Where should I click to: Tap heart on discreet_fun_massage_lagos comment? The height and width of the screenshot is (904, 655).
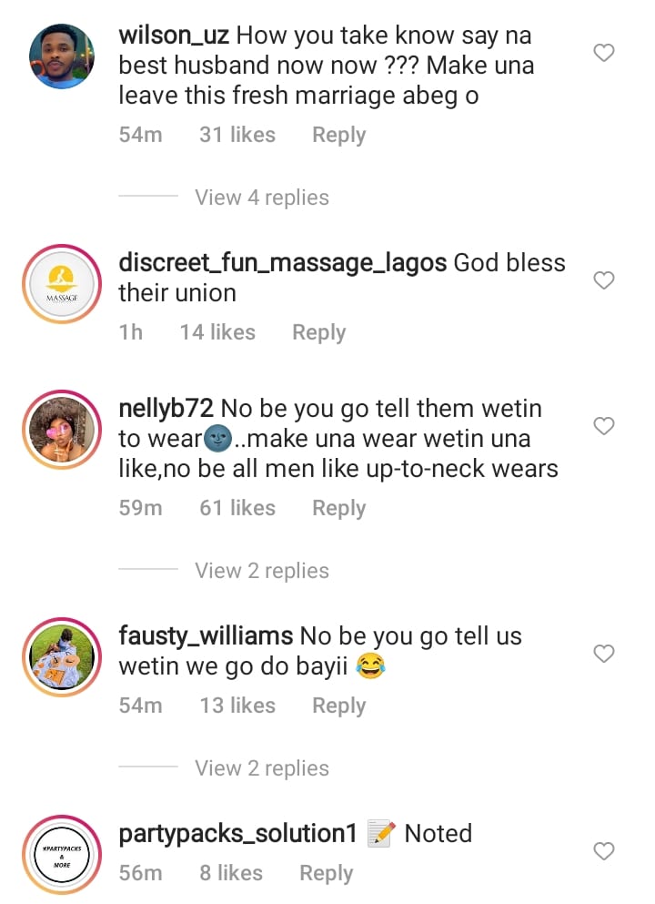(x=604, y=280)
